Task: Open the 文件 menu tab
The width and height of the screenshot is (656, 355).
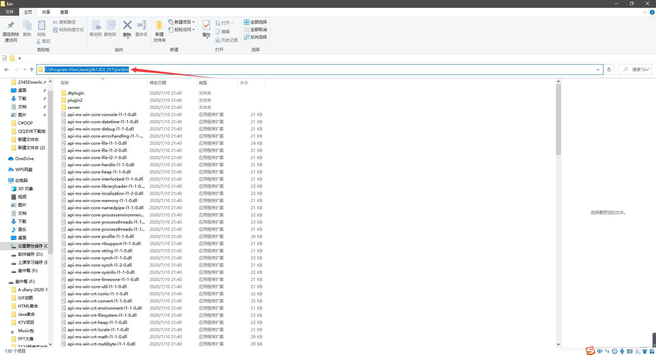Action: pyautogui.click(x=10, y=12)
